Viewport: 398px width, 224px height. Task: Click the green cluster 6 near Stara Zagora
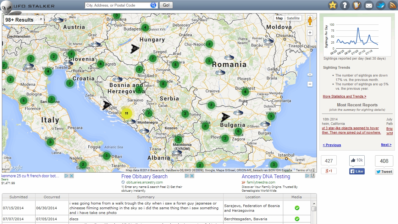pyautogui.click(x=238, y=131)
